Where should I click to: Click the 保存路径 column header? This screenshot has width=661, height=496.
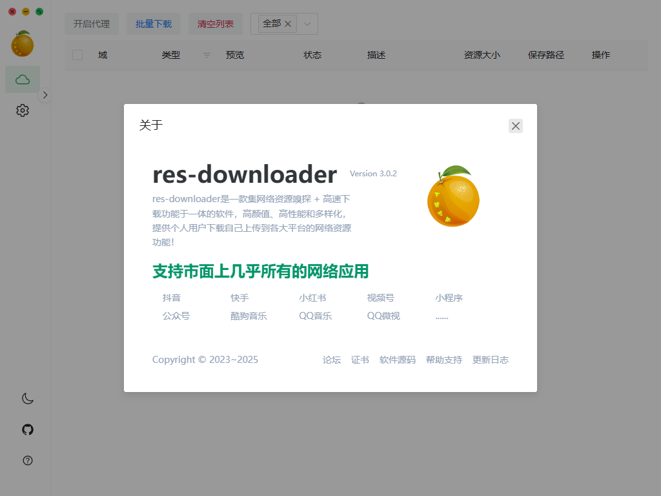546,55
